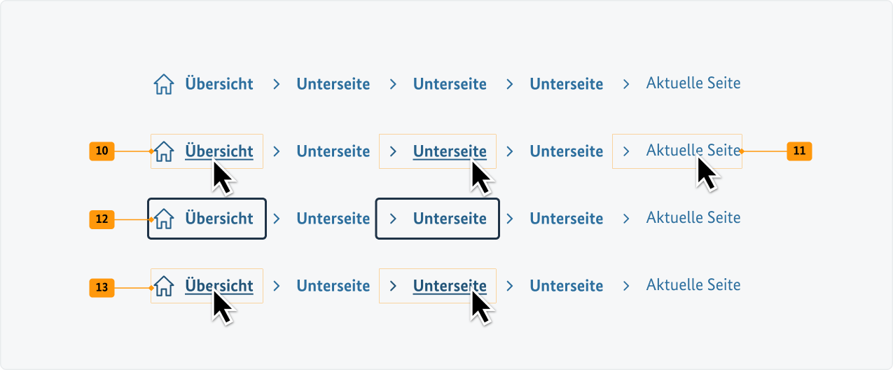The image size is (893, 370).
Task: Click the chevron right after top-row Übersicht
Action: coord(277,84)
